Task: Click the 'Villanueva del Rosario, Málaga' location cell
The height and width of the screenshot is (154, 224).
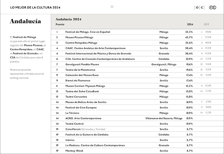Action: [x=164, y=118]
